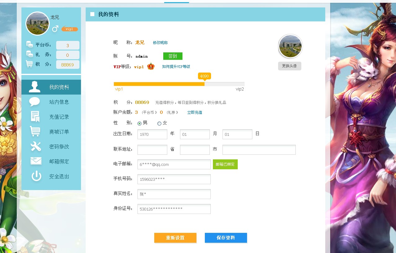Screen dimensions: 396x253
Task: Click the detailed address input field
Action: pos(259,150)
